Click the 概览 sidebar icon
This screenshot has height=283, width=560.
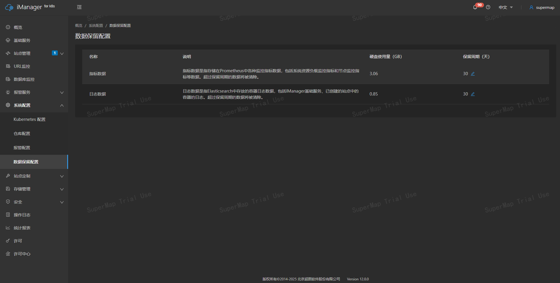(8, 27)
